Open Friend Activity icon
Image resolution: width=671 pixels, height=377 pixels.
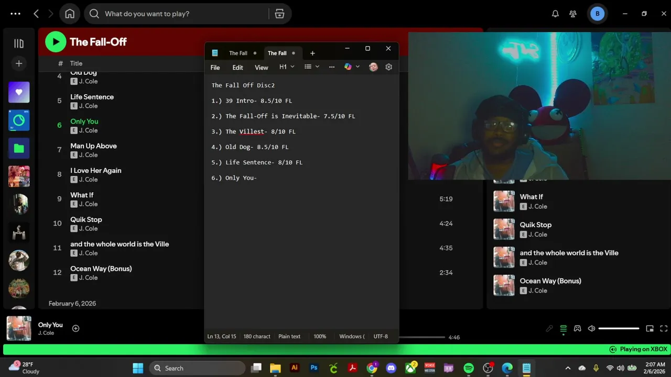point(573,14)
